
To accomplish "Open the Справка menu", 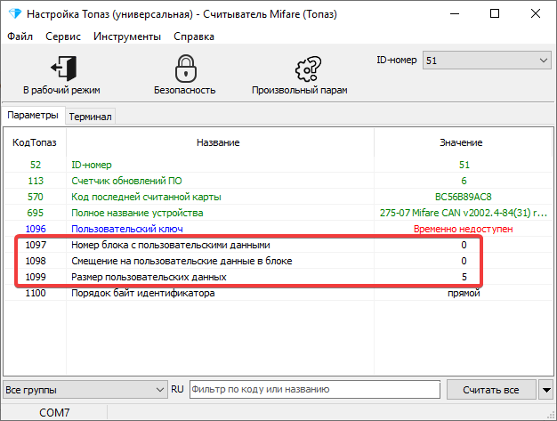I will (194, 36).
